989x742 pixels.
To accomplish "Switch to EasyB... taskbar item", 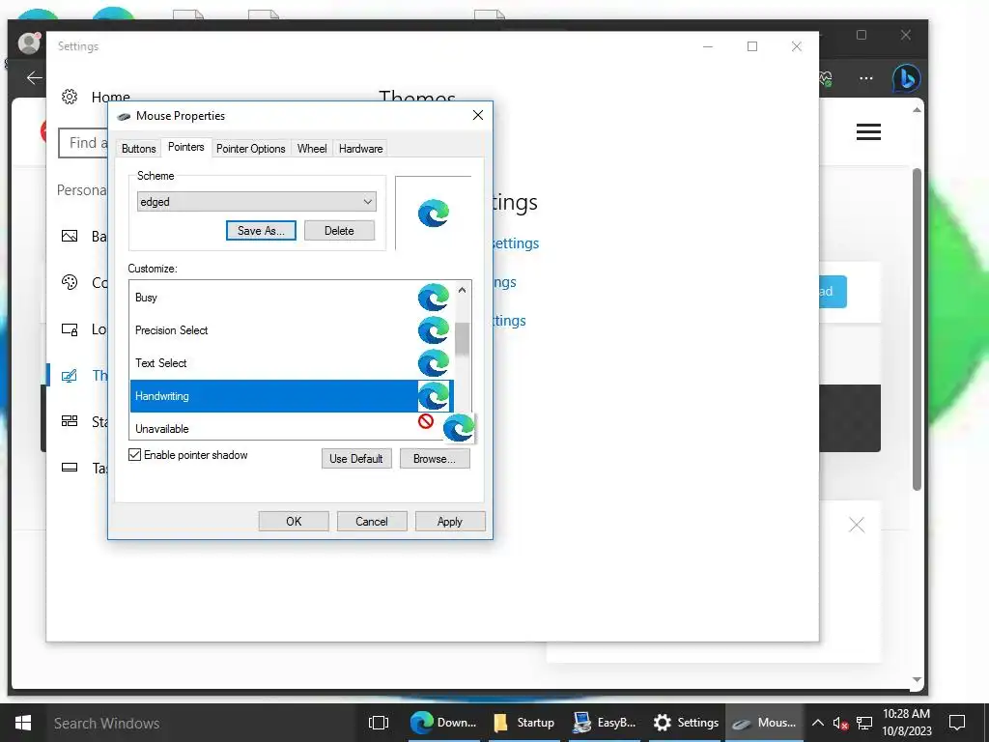I will click(605, 723).
